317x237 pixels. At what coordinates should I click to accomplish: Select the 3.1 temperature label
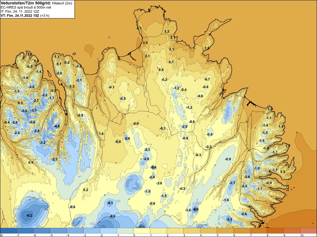point(173,38)
